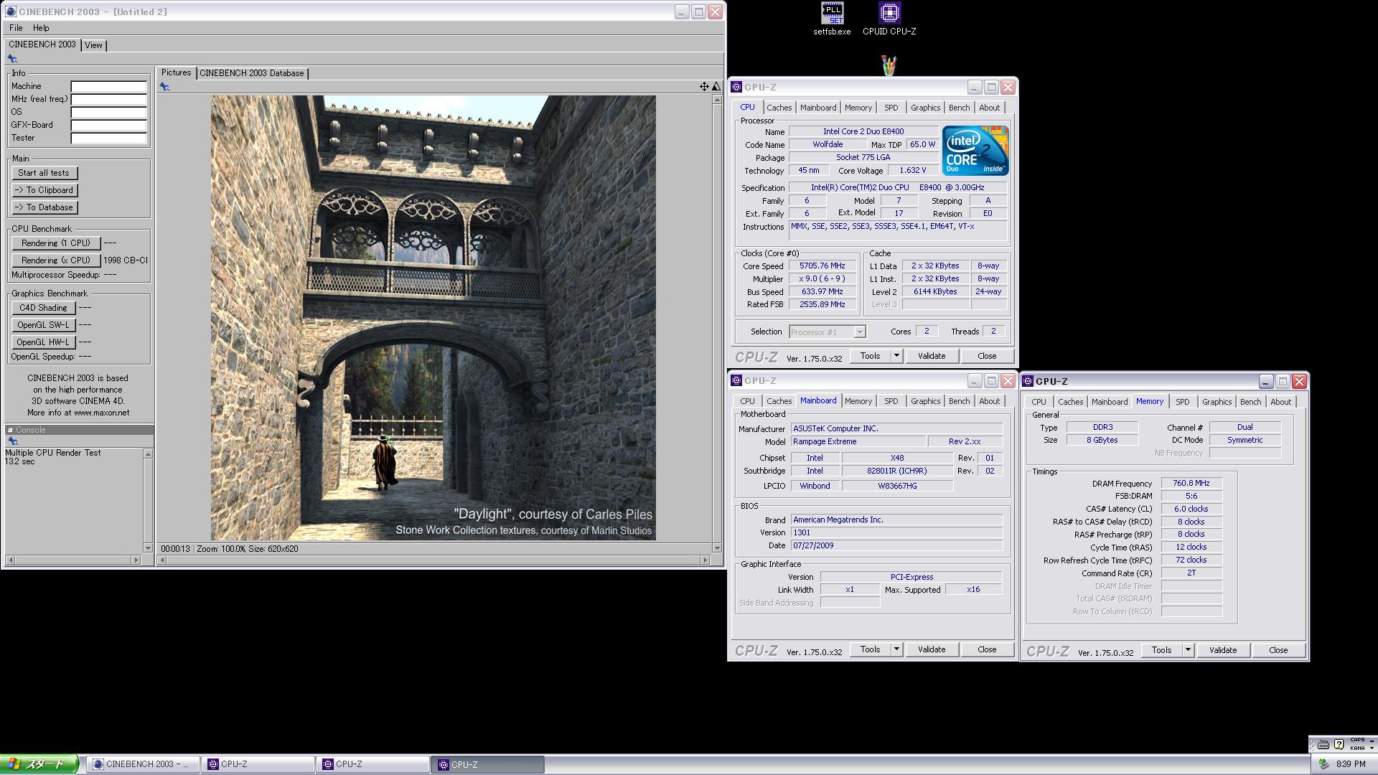
Task: Click the GFX-Board input field
Action: (x=108, y=125)
